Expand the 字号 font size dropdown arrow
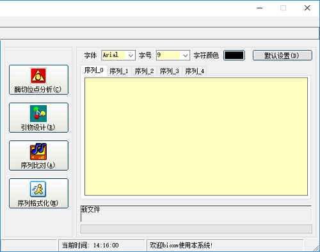The height and width of the screenshot is (252, 320). tap(186, 56)
